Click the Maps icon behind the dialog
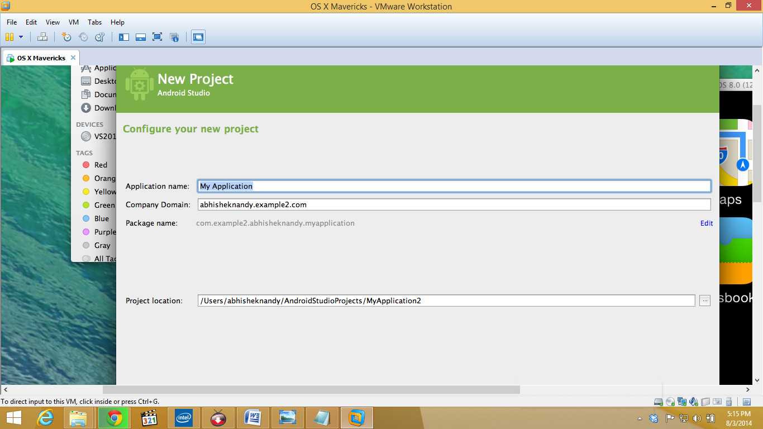763x429 pixels. pyautogui.click(x=736, y=154)
